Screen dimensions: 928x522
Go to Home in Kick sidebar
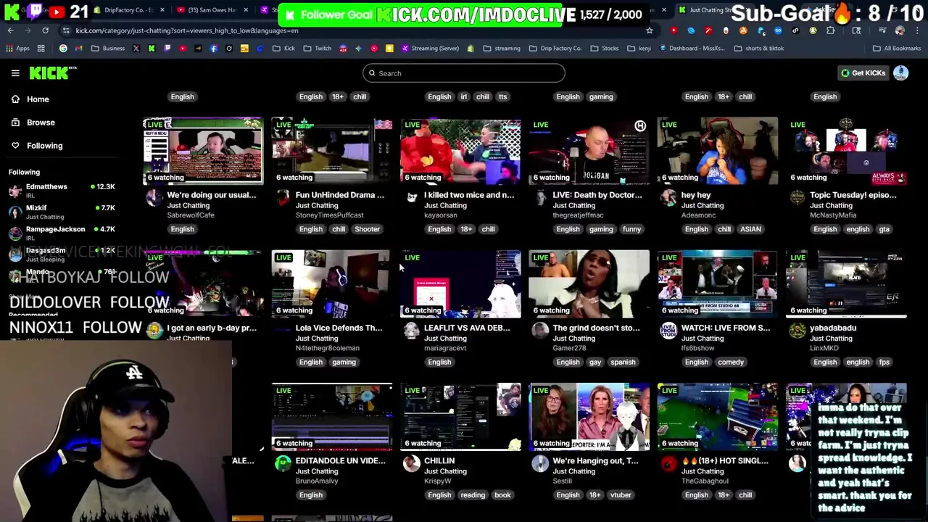tap(38, 99)
